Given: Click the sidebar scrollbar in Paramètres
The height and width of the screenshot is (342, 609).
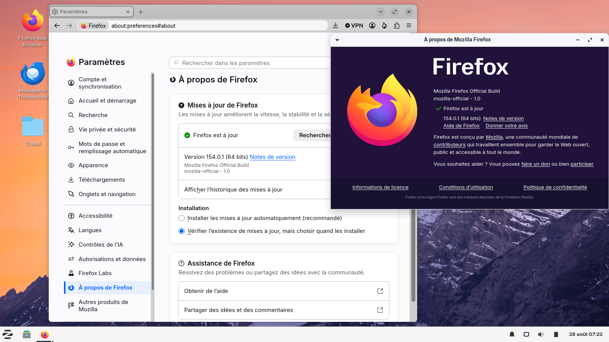Looking at the screenshot, I should click(x=153, y=182).
